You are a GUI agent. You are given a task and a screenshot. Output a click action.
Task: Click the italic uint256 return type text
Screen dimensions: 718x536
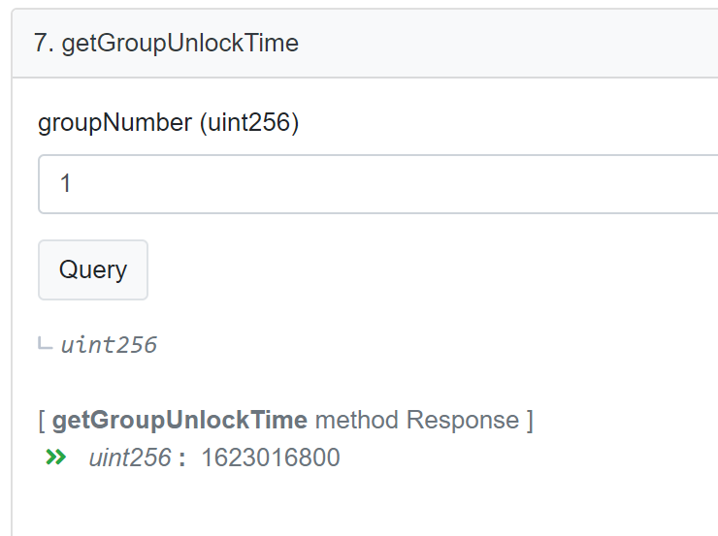109,344
